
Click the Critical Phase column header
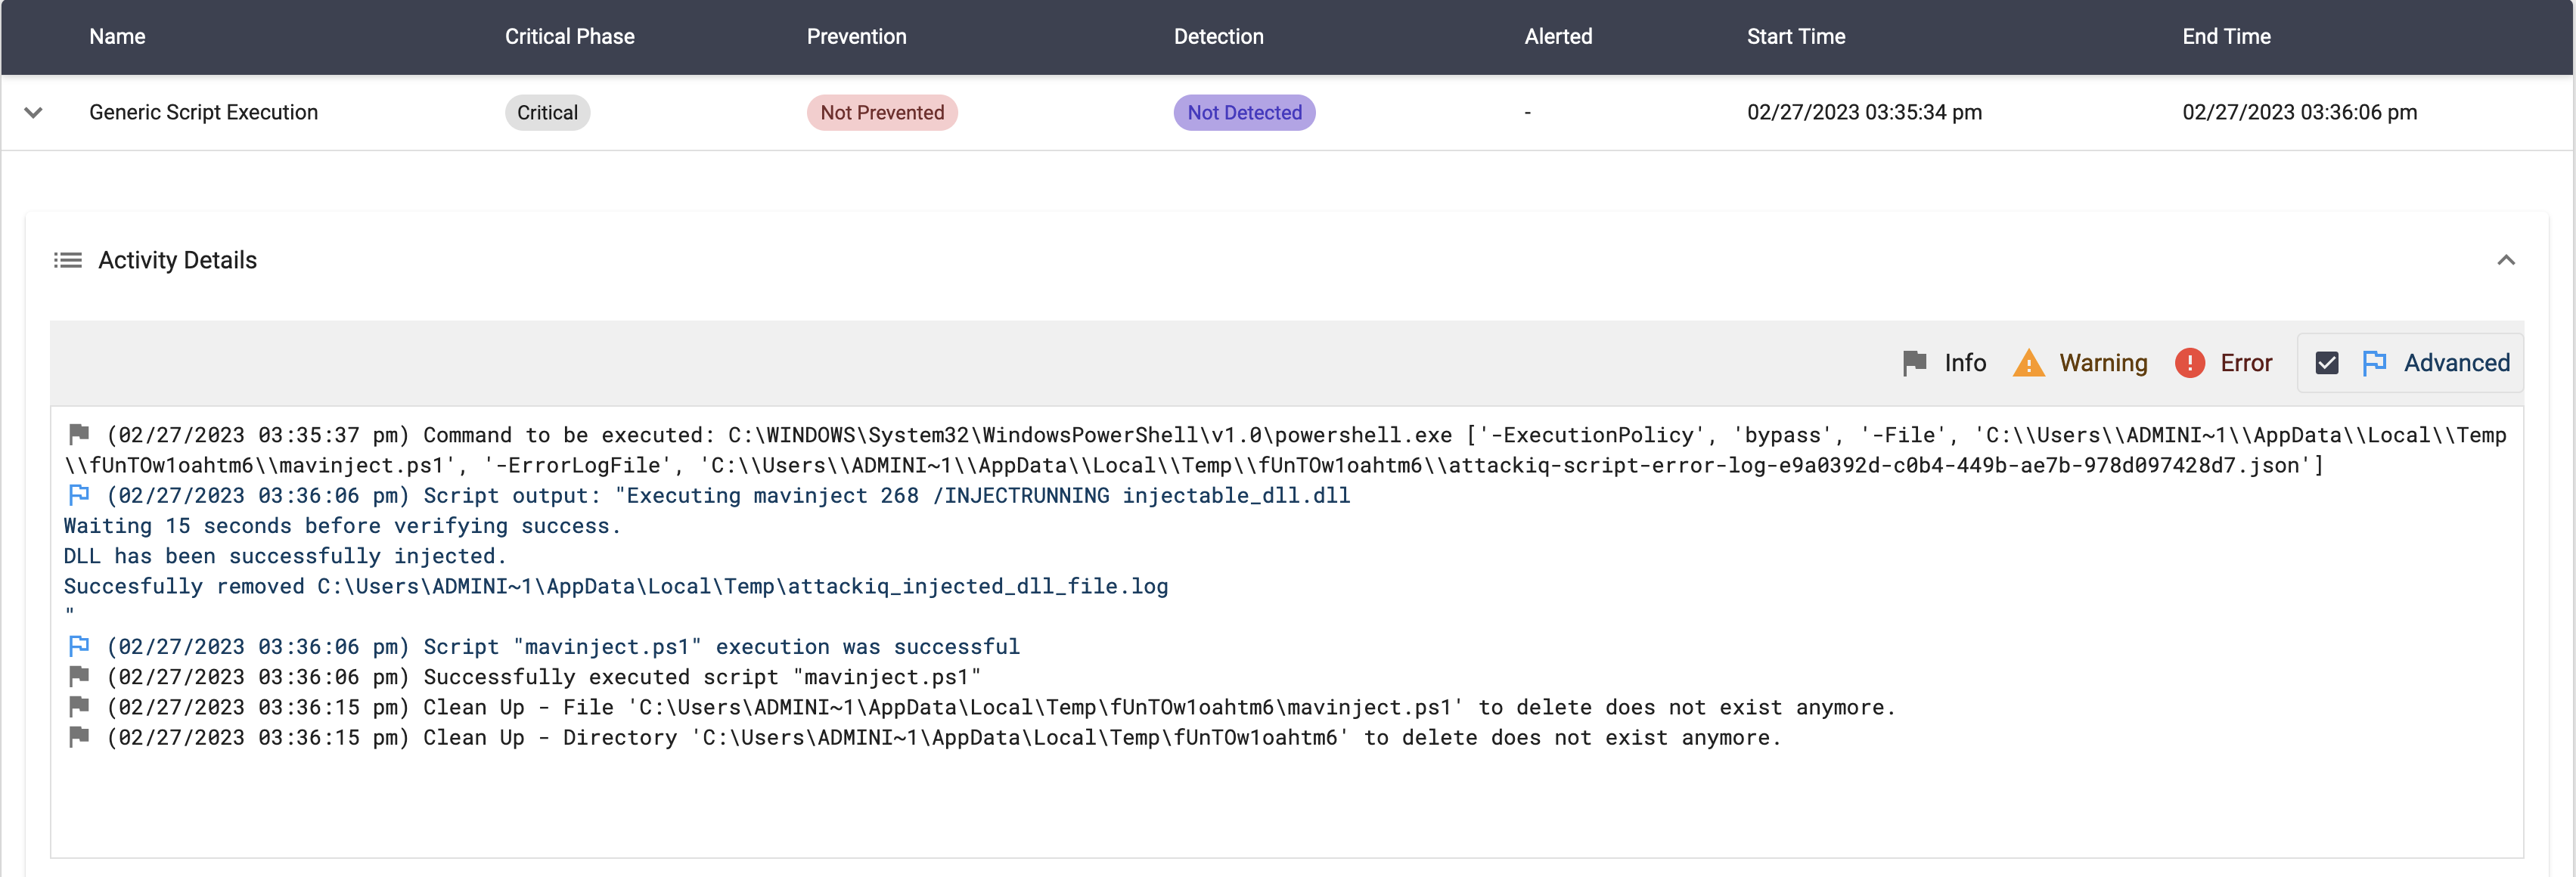[x=569, y=37]
